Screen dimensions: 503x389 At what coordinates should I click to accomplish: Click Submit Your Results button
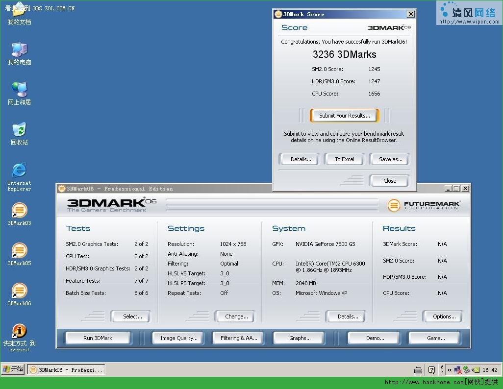(345, 116)
